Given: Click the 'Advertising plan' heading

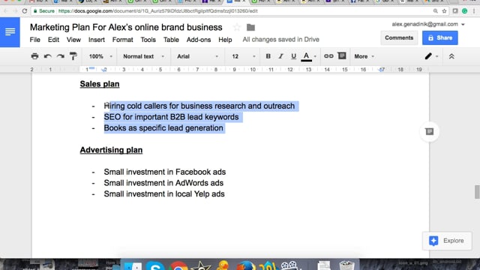Looking at the screenshot, I should pos(111,150).
